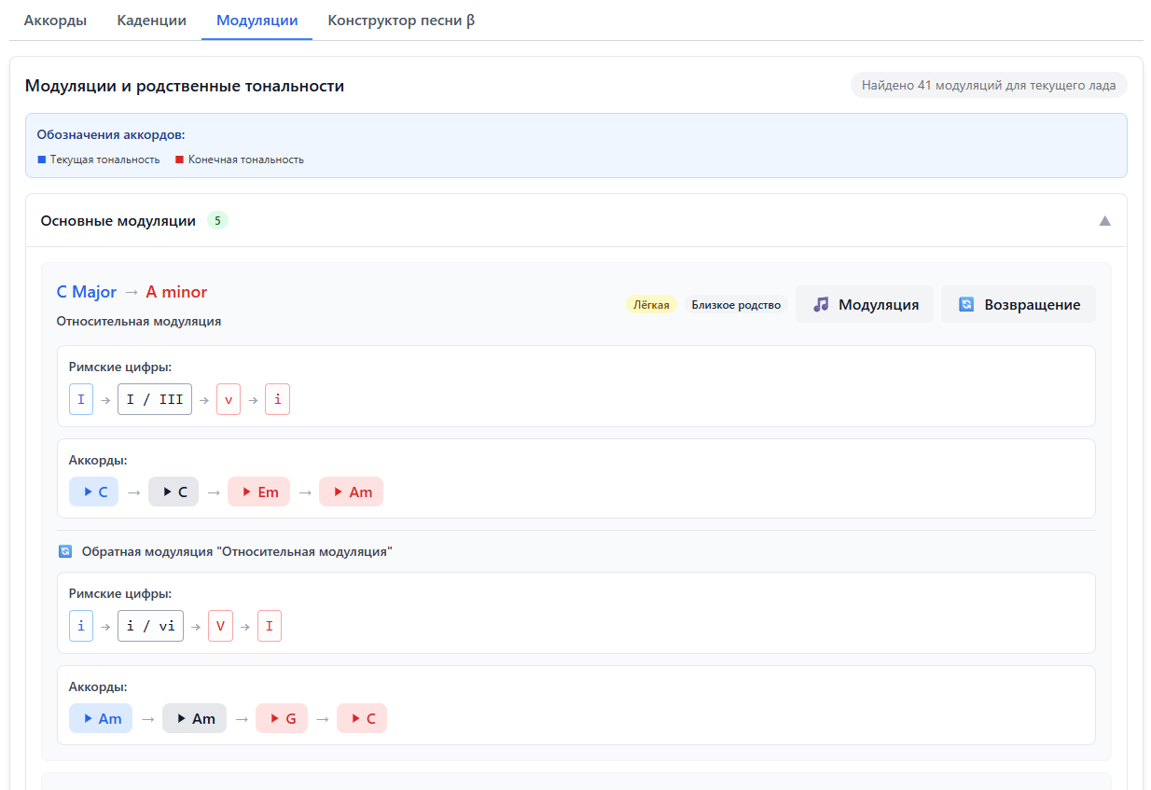Select the I / III pivot numeral box
Viewport: 1151px width, 790px height.
point(155,400)
